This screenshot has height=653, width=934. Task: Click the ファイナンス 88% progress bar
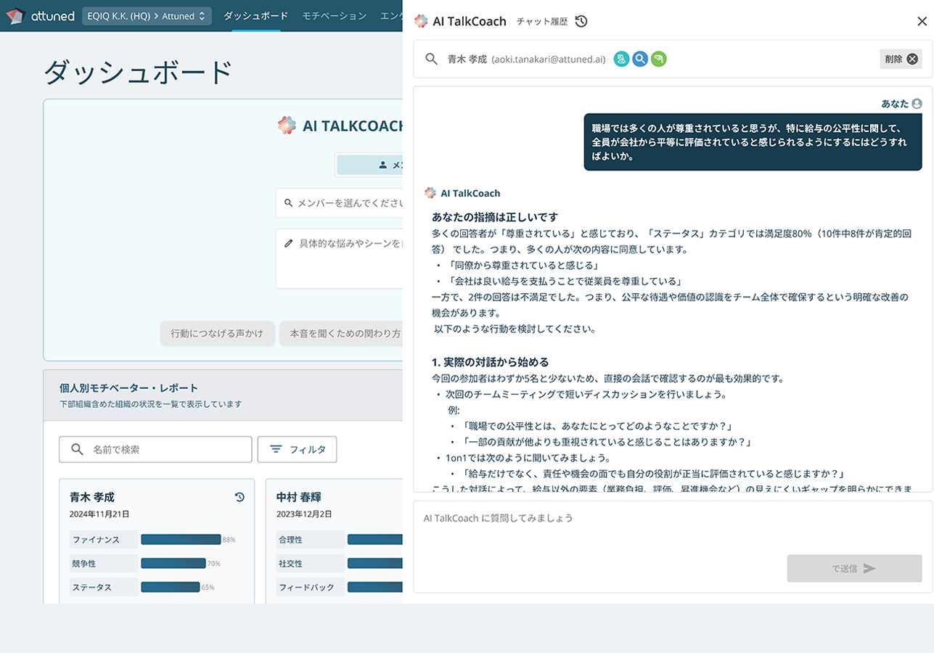coord(181,539)
